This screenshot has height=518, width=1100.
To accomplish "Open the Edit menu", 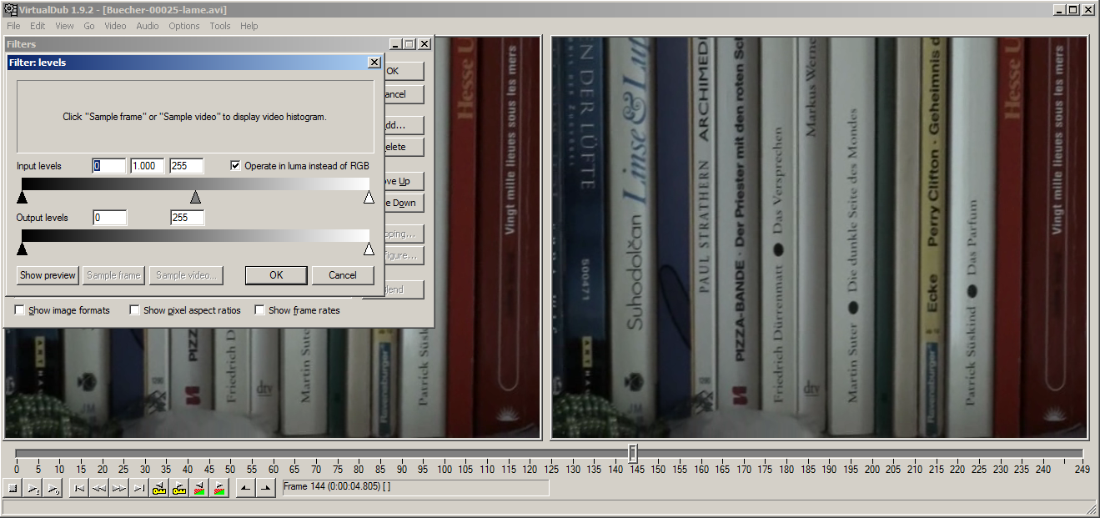I will pyautogui.click(x=38, y=26).
